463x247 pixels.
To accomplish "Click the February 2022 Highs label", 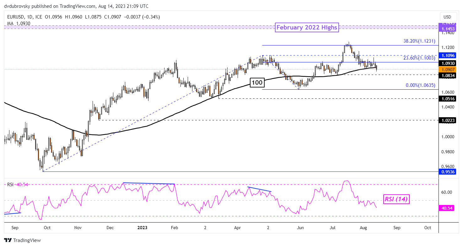I will [x=307, y=28].
